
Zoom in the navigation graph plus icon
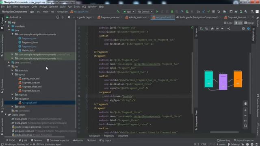[x=245, y=110]
